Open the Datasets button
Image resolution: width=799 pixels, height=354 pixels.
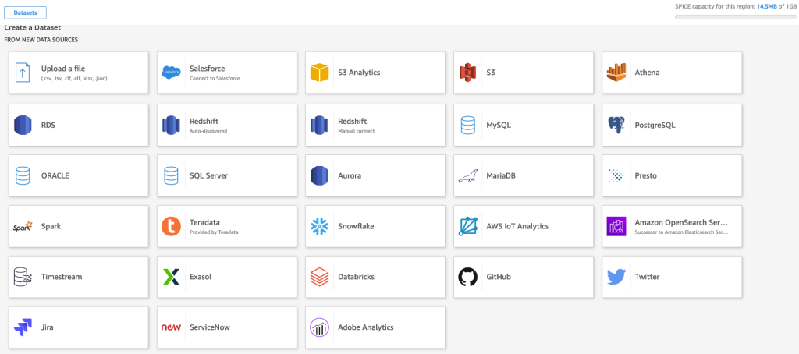(25, 13)
